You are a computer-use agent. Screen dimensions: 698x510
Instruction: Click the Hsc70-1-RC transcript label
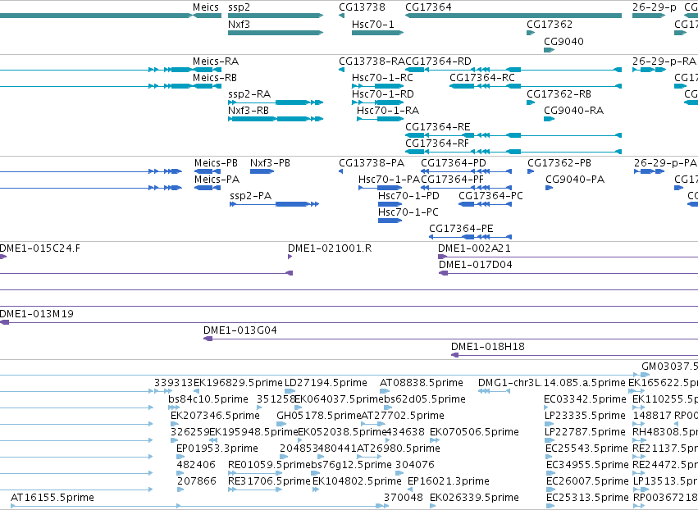382,78
